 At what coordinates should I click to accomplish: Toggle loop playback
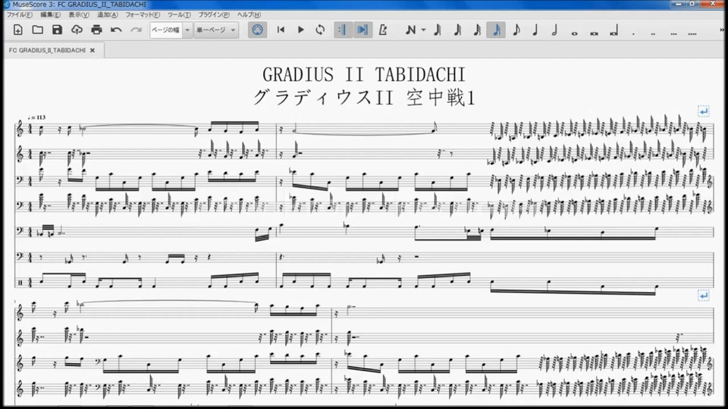(320, 30)
